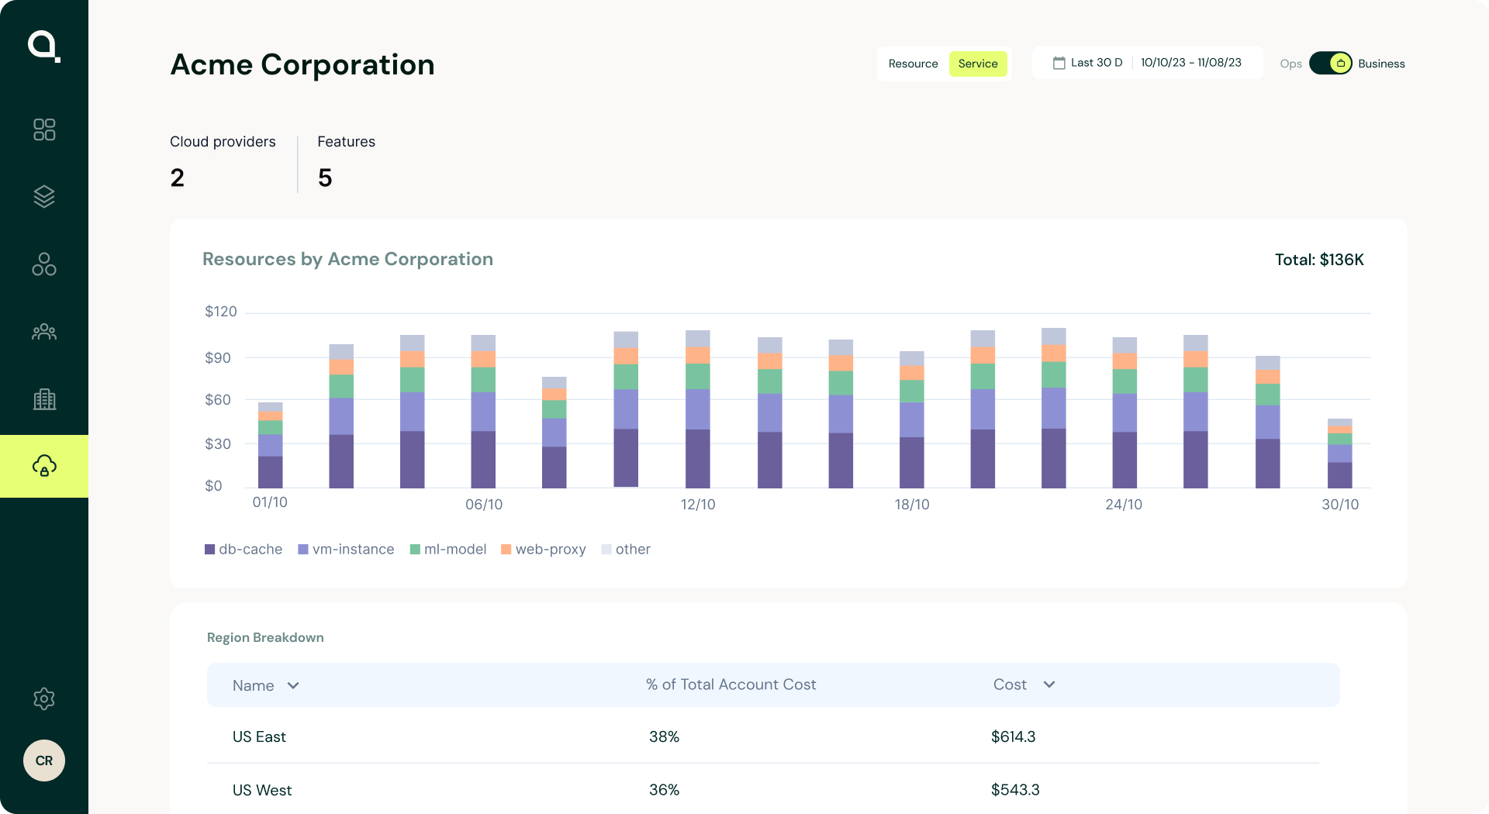Open the stacked layers icon in sidebar
Image resolution: width=1489 pixels, height=814 pixels.
44,197
